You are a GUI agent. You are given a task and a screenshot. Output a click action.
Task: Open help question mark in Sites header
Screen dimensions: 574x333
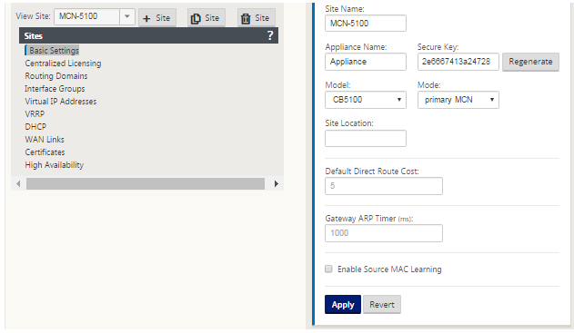click(x=270, y=35)
